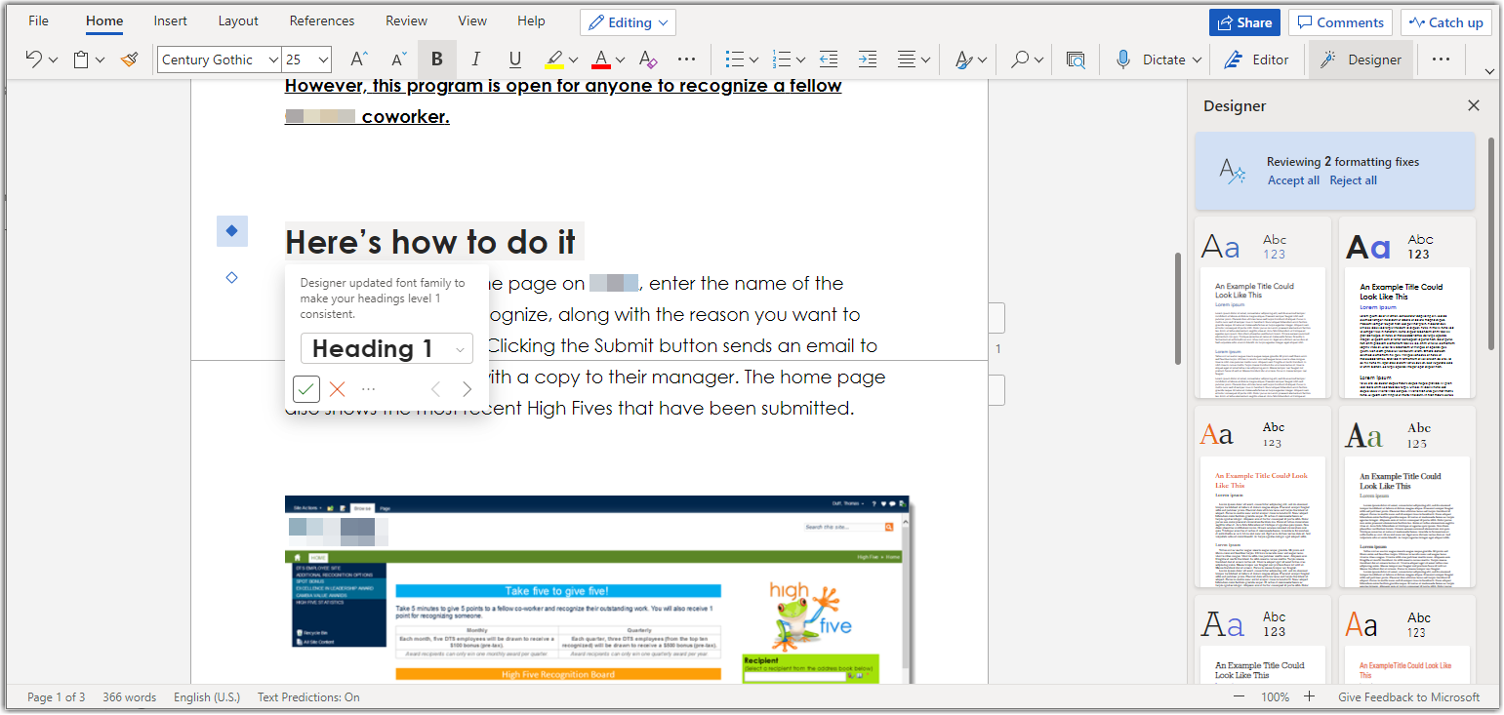The image size is (1504, 715).
Task: Toggle italic formatting on
Action: pyautogui.click(x=475, y=59)
